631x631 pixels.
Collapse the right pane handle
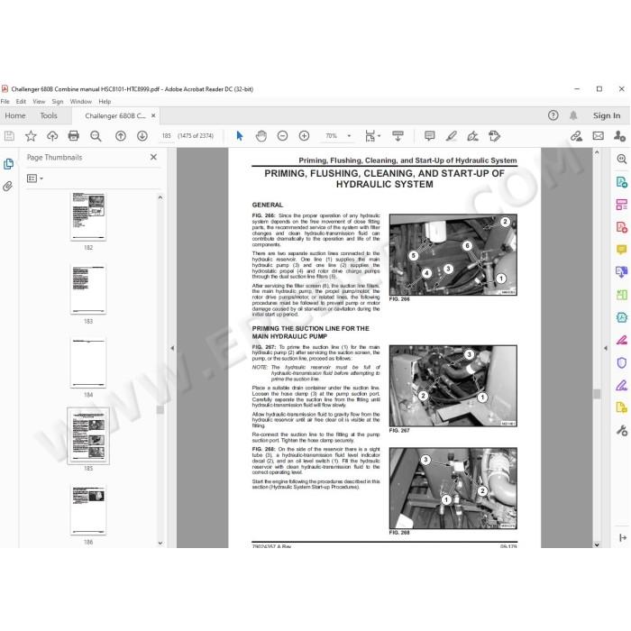coord(606,348)
